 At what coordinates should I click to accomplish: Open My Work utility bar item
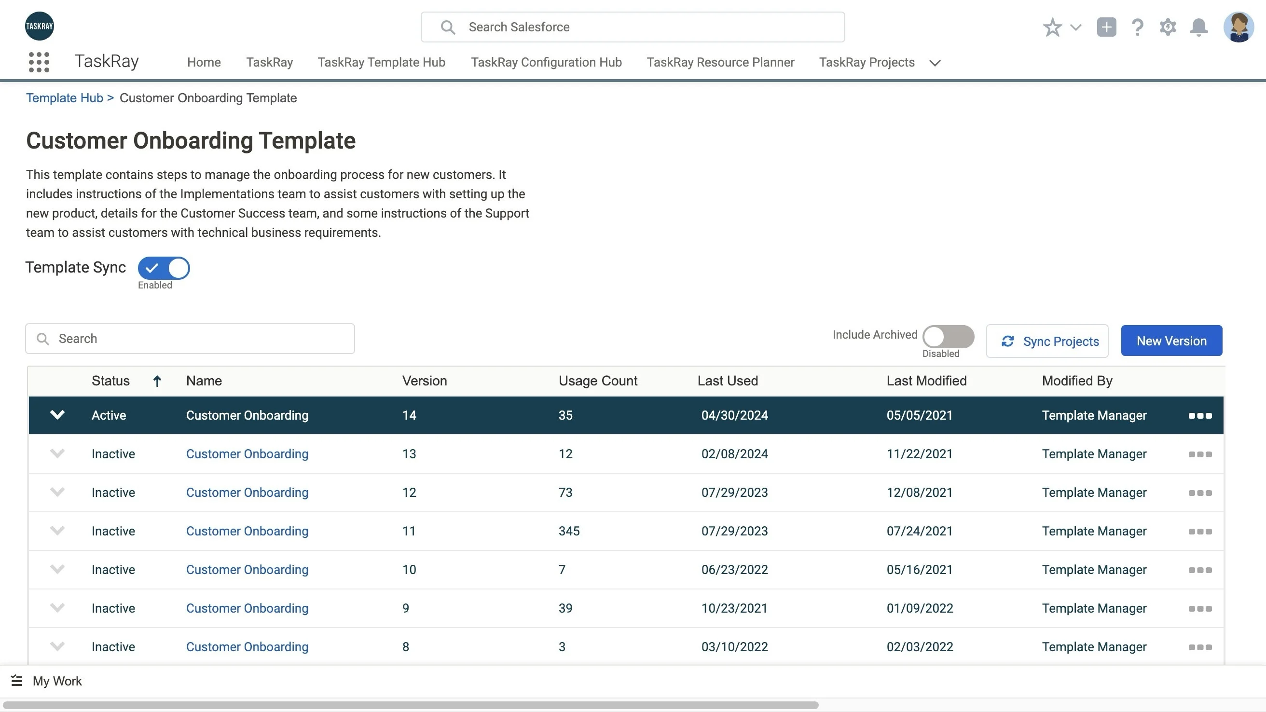47,681
